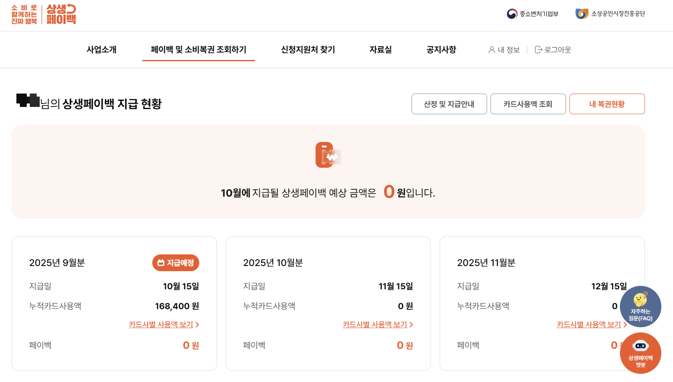Select 신청지원처 찾기 in the navigation
The width and height of the screenshot is (673, 382).
(x=307, y=50)
